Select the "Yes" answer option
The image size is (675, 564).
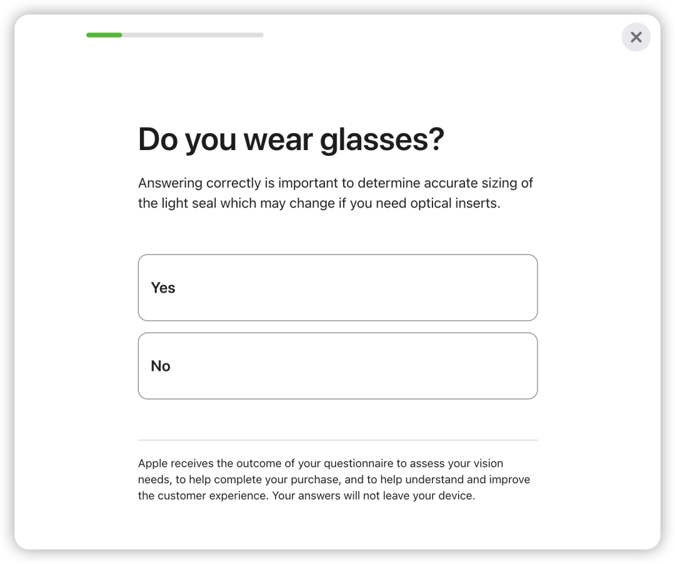tap(337, 288)
